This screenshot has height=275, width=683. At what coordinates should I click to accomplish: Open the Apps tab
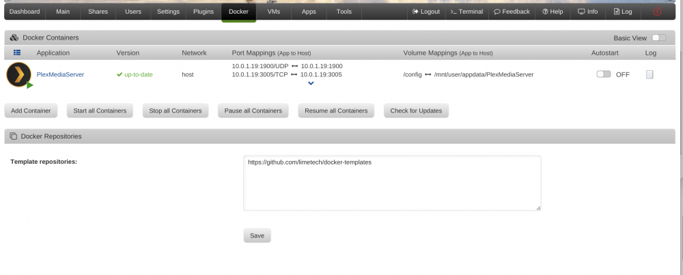(309, 12)
